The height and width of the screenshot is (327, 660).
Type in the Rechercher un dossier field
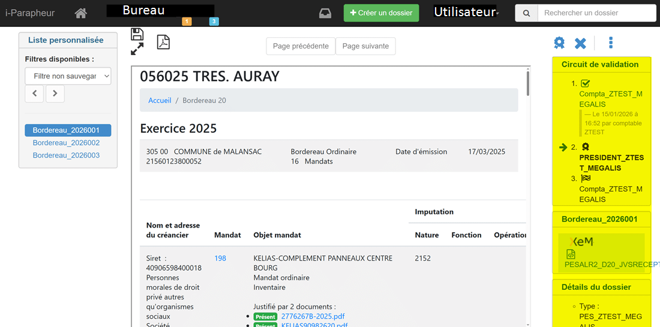(x=596, y=13)
